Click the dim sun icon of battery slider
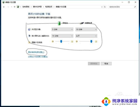This screenshot has height=107, width=140. (x=53, y=41)
